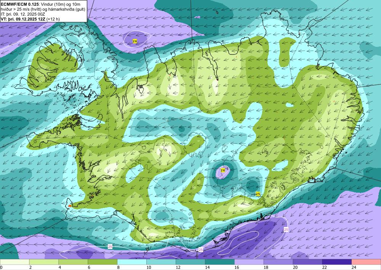381x270 pixels.
Task: Select the light green 2–4 m/s legend swatch
Action: click(x=44, y=262)
